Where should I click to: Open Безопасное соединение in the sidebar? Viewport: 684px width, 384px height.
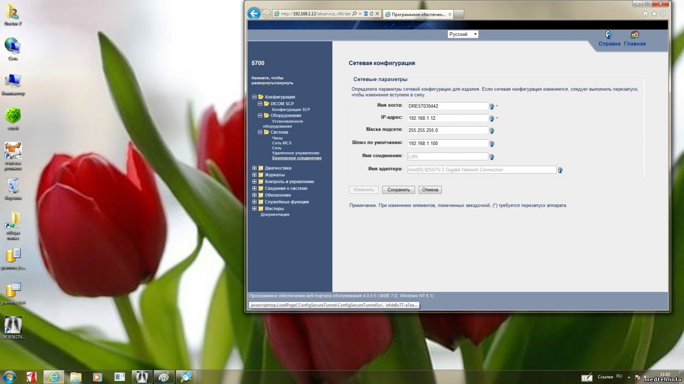[x=296, y=158]
